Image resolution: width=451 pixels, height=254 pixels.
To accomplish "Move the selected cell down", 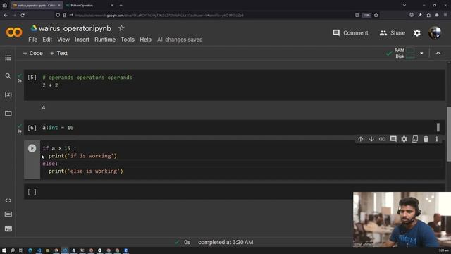I will (371, 139).
